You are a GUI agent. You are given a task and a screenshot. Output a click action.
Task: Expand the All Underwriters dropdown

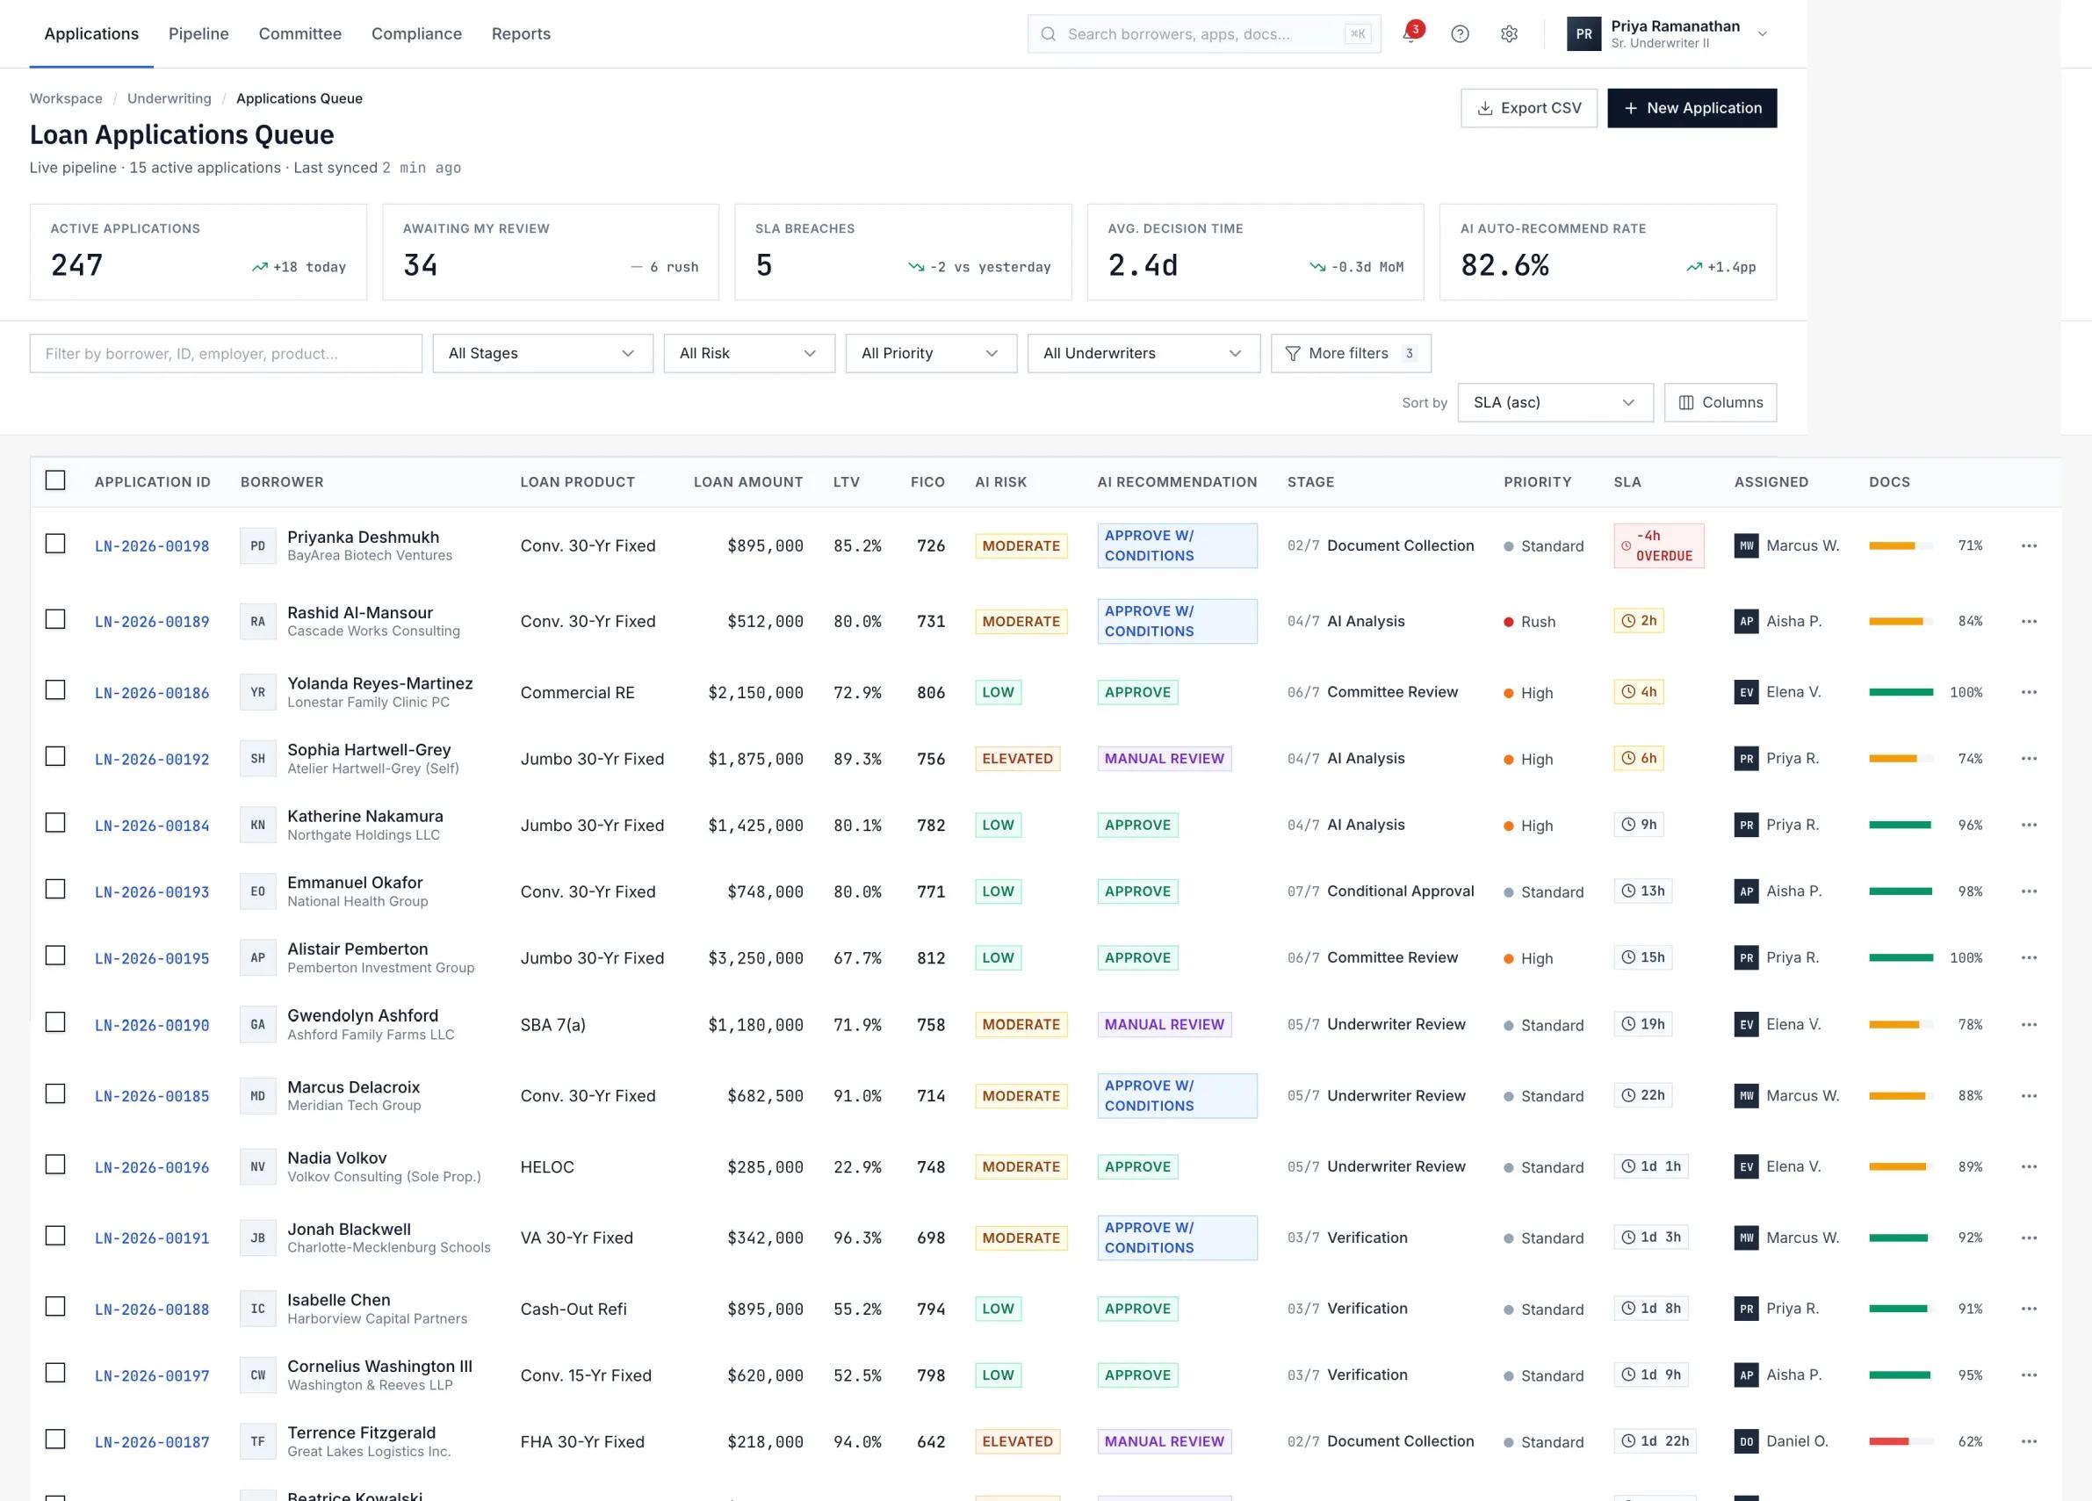click(1143, 353)
